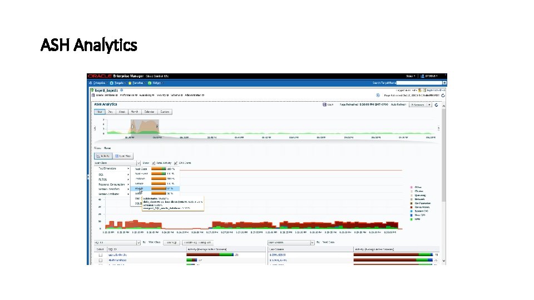This screenshot has width=534, height=300.
Task: Open the Security menu
Action: coord(162,95)
